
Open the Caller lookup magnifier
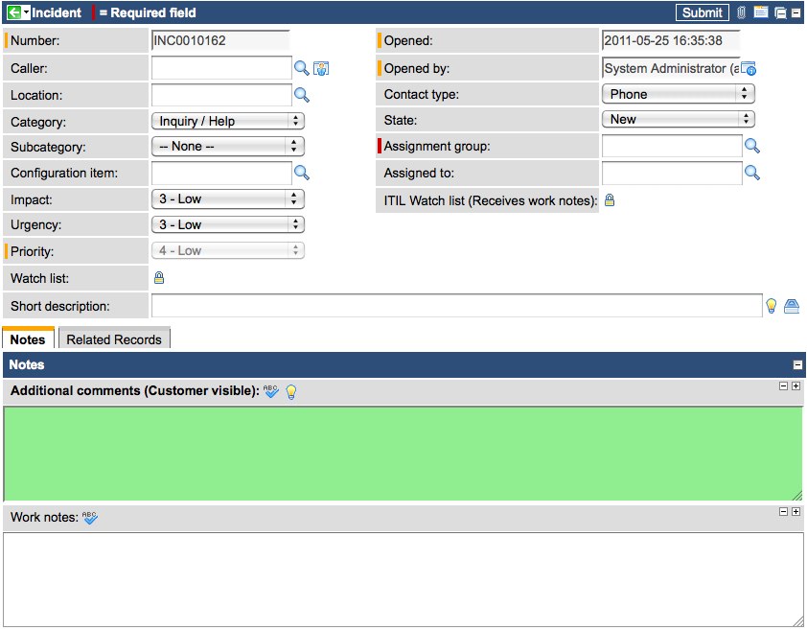pos(301,68)
